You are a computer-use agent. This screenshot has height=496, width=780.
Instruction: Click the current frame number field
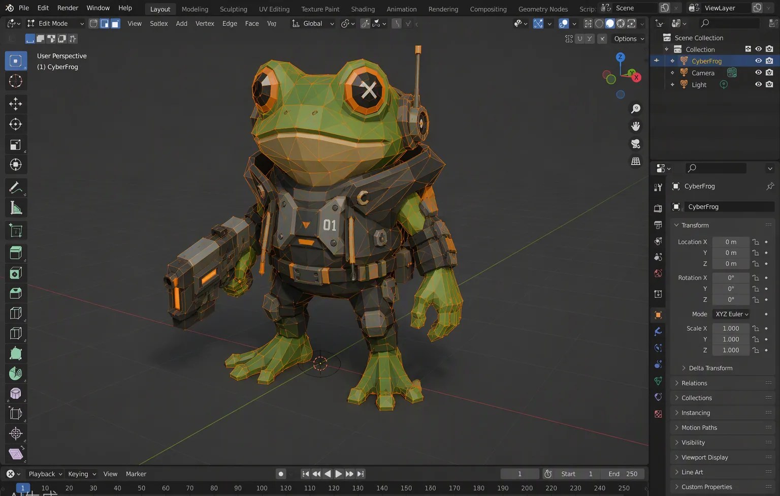pyautogui.click(x=519, y=474)
